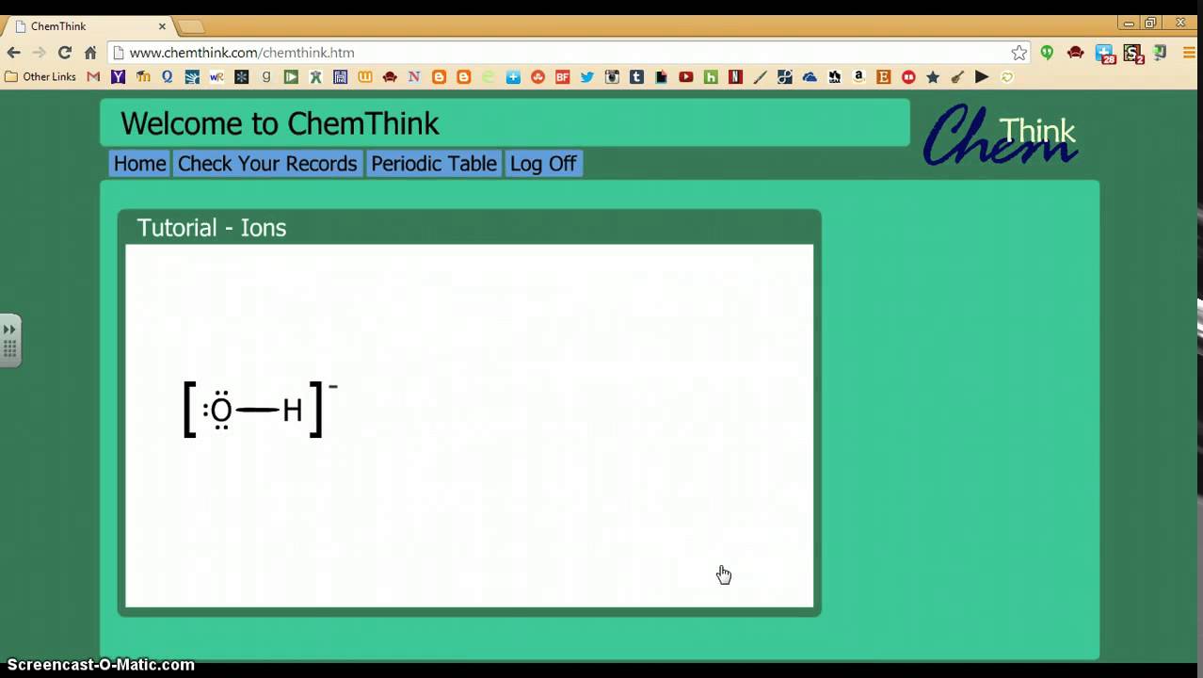This screenshot has width=1203, height=678.
Task: Open the Yahoo bookmark icon
Action: (118, 77)
